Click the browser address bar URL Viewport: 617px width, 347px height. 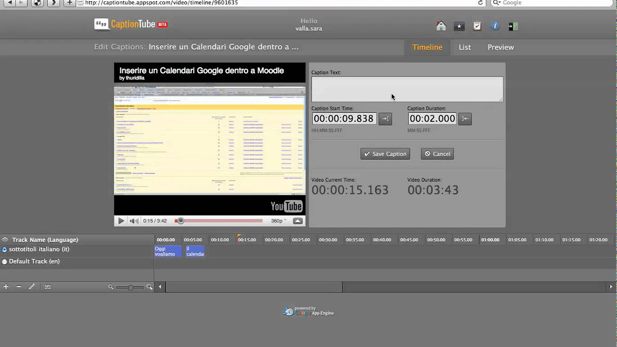pyautogui.click(x=161, y=2)
